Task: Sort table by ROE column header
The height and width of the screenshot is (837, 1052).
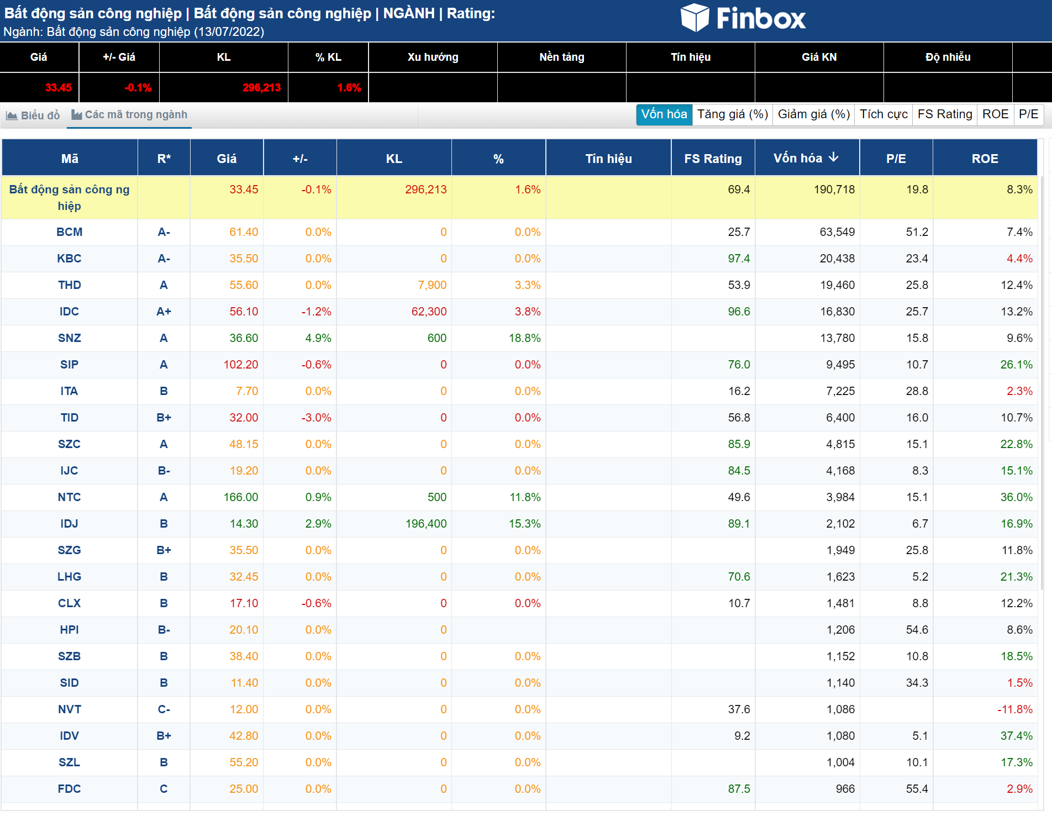Action: [x=985, y=159]
